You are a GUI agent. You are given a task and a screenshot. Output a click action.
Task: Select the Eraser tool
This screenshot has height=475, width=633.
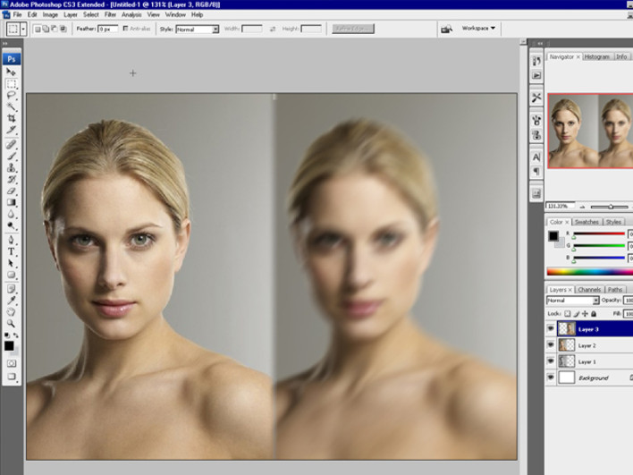pyautogui.click(x=12, y=191)
